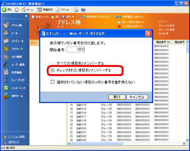Open オプション options icon
The image size is (190, 151).
coord(57,10)
